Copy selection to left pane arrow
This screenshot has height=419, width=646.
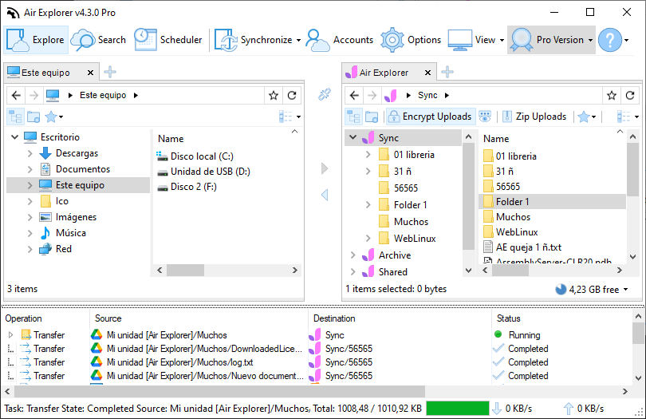pyautogui.click(x=325, y=195)
